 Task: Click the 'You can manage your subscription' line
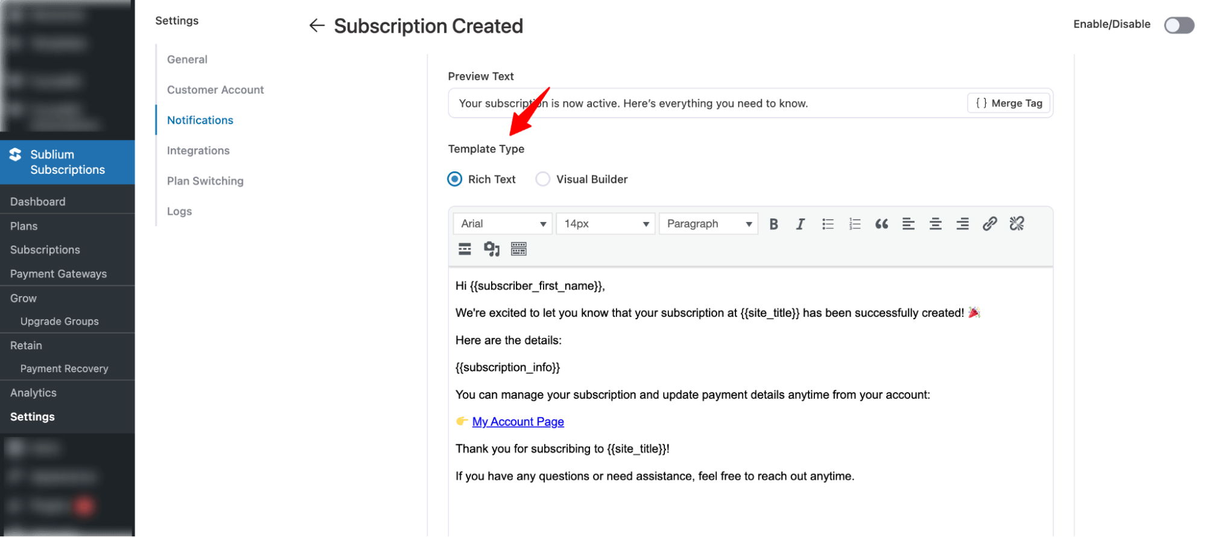pos(693,395)
